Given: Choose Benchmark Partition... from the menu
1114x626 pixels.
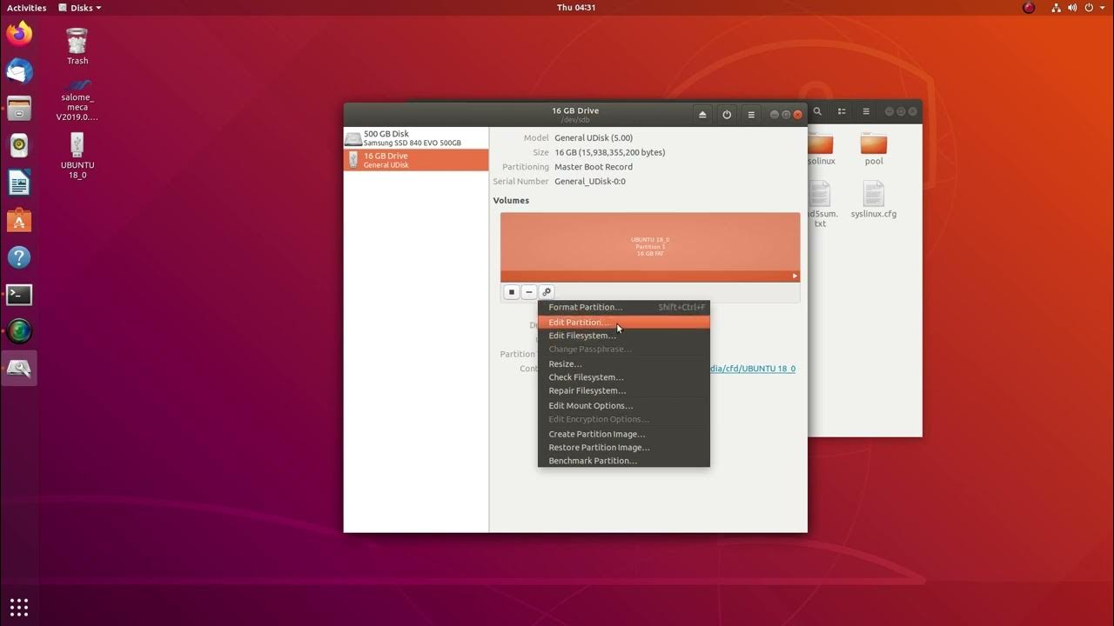Looking at the screenshot, I should coord(624,461).
